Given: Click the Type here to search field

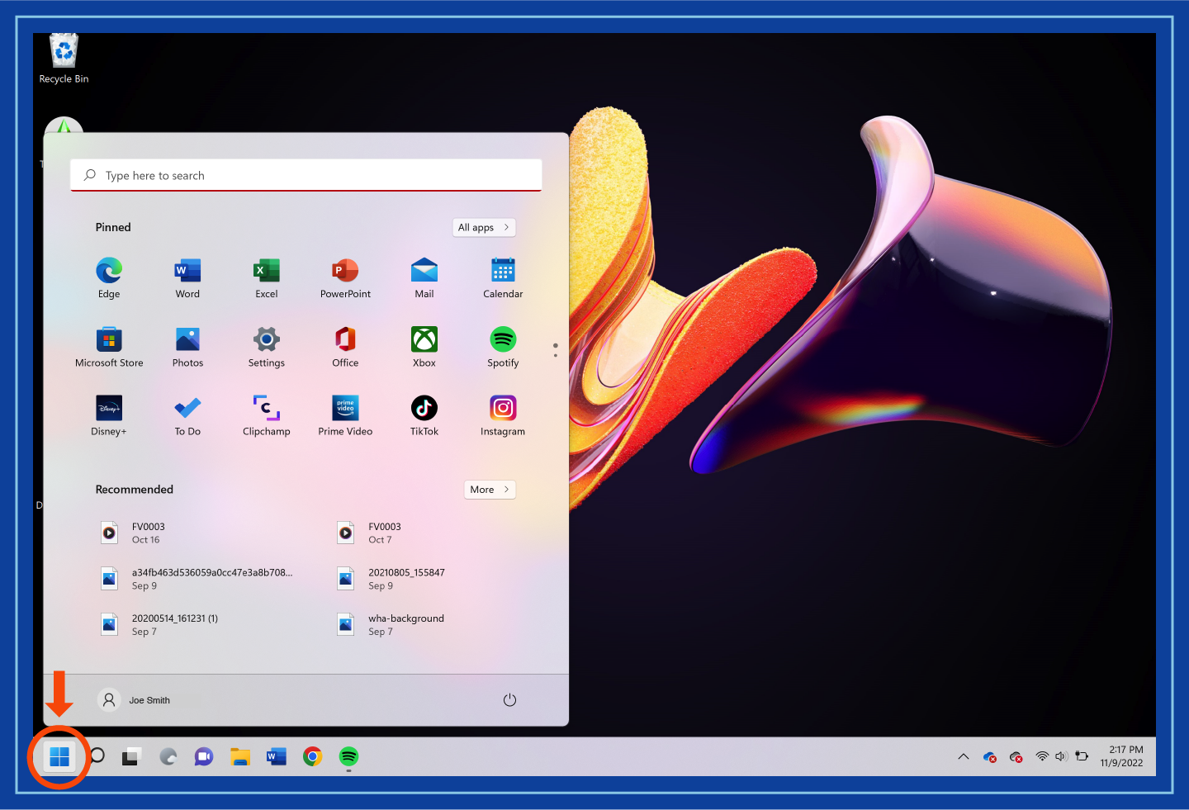Looking at the screenshot, I should [x=306, y=176].
